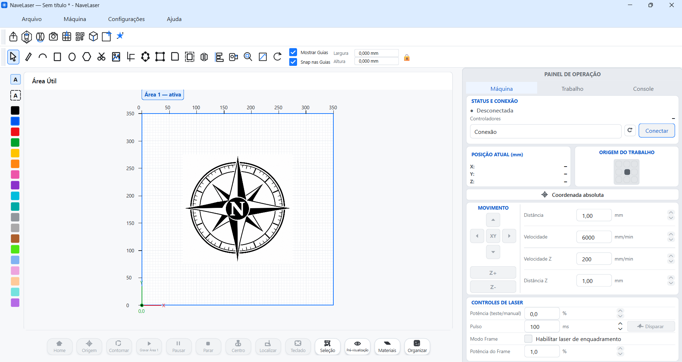The width and height of the screenshot is (682, 362).
Task: Open the Máquina menu in menu bar
Action: pyautogui.click(x=75, y=19)
